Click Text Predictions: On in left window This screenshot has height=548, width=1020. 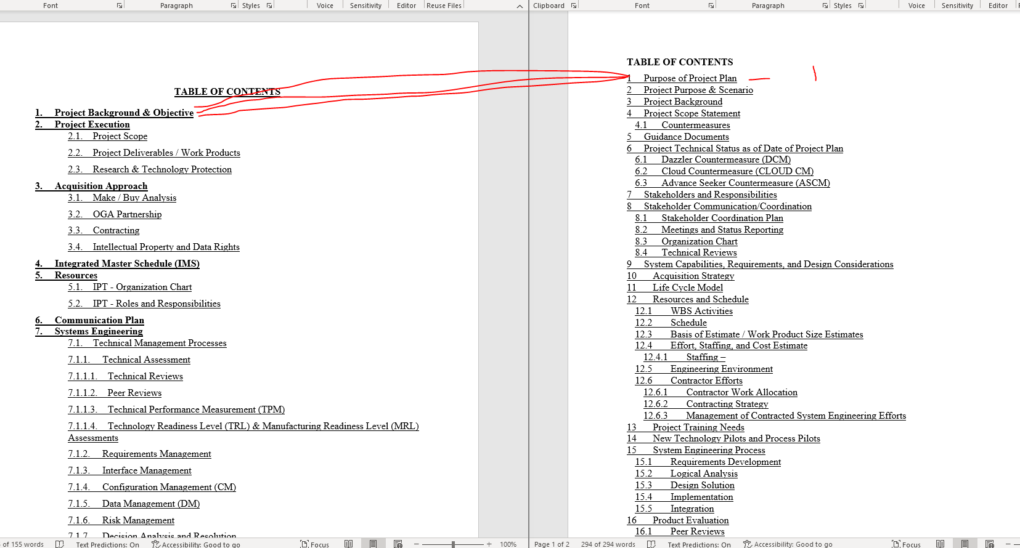pos(108,544)
